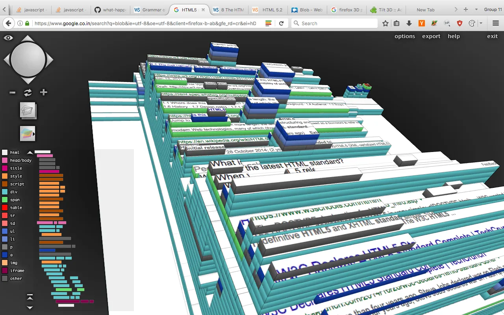Open the Tilt options menu
Viewport: 504px width, 315px height.
click(405, 36)
